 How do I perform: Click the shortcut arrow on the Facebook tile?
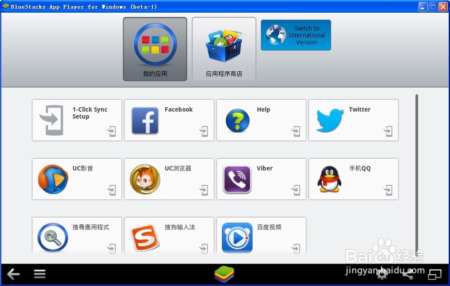203,131
